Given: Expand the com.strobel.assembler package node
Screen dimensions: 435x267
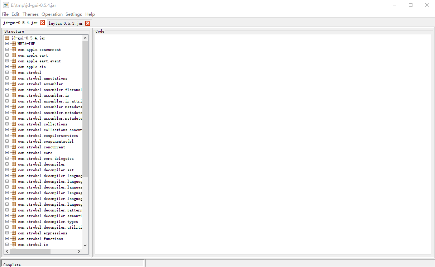Looking at the screenshot, I should [x=7, y=84].
